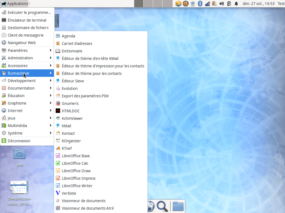
Task: Launch LibreOffice Draw
Action: coord(101,171)
